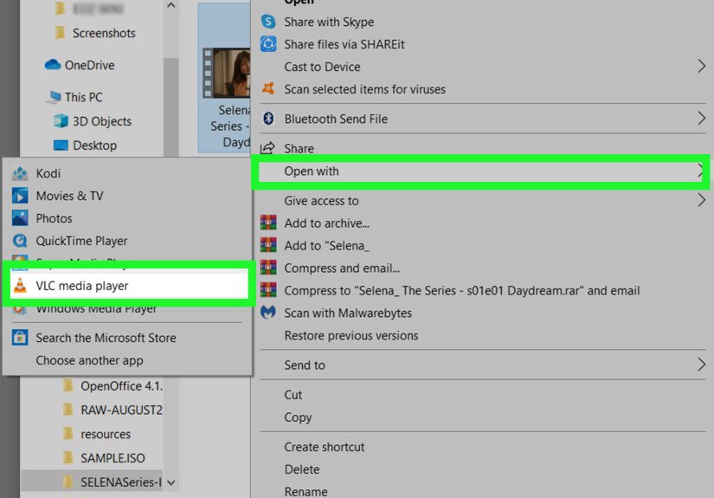Screen dimensions: 714x498
Task: Click the Screenshots folder icon
Action: (60, 32)
